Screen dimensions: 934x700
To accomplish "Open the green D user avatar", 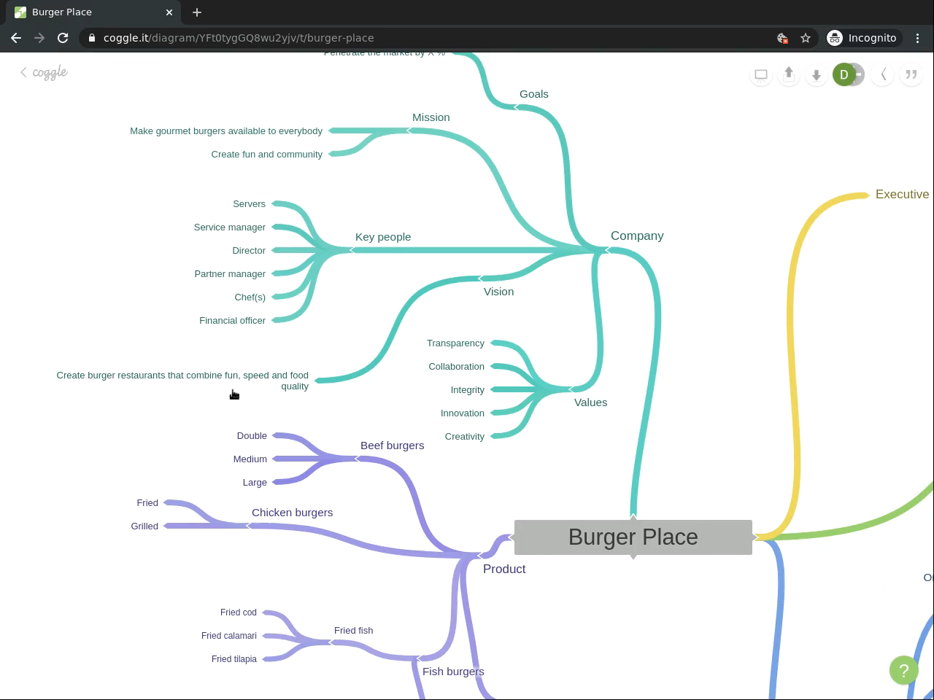I will coord(844,74).
